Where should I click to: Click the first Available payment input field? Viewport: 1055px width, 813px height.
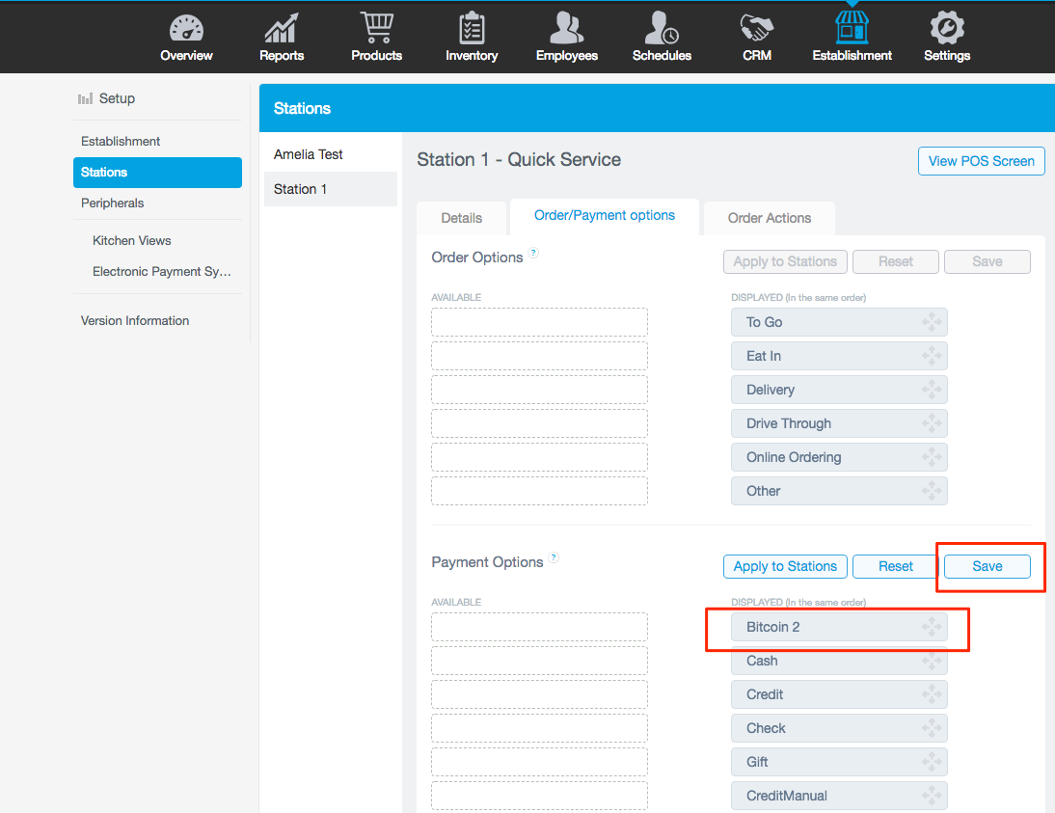pos(539,626)
